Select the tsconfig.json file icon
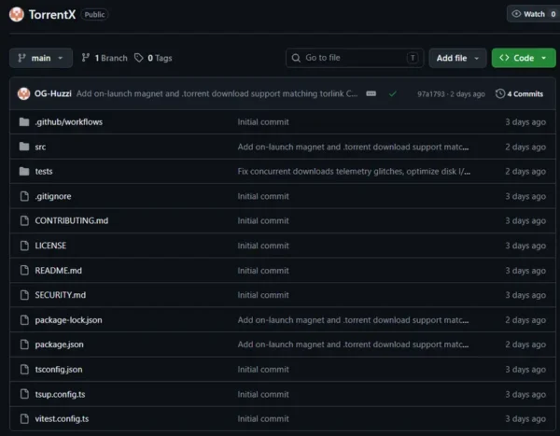The image size is (560, 436). pyautogui.click(x=24, y=369)
